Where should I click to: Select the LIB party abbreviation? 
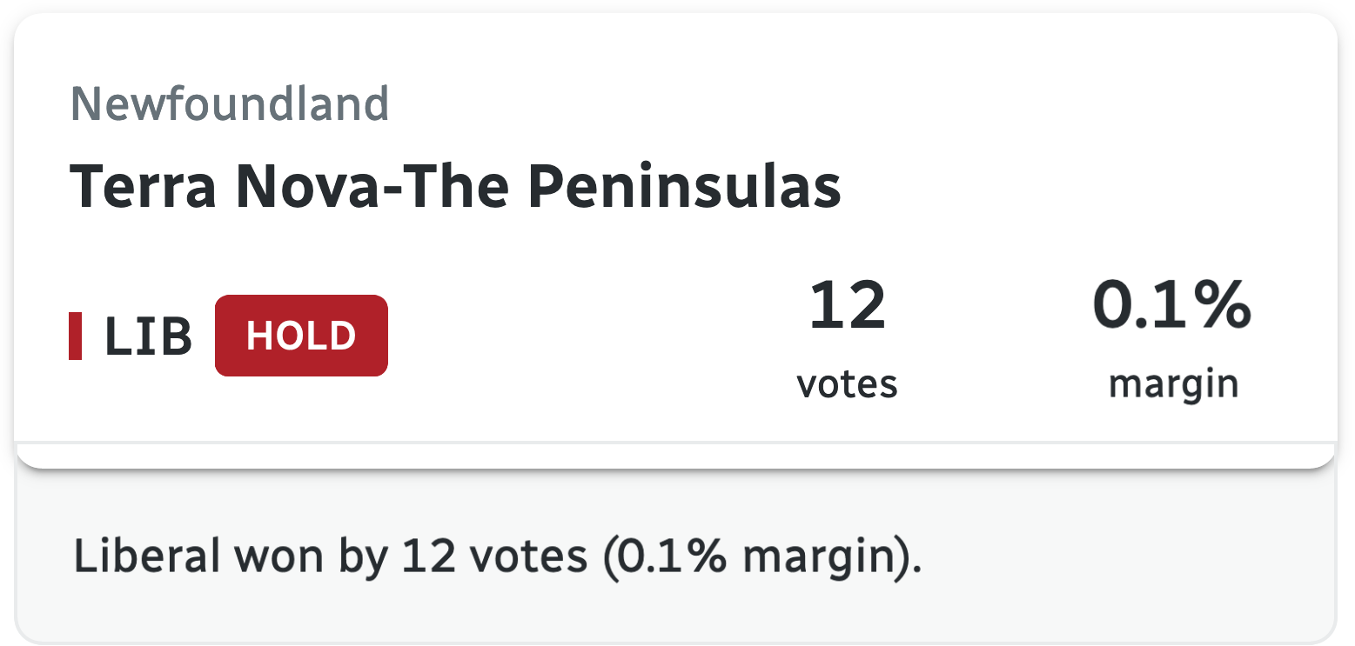[148, 336]
